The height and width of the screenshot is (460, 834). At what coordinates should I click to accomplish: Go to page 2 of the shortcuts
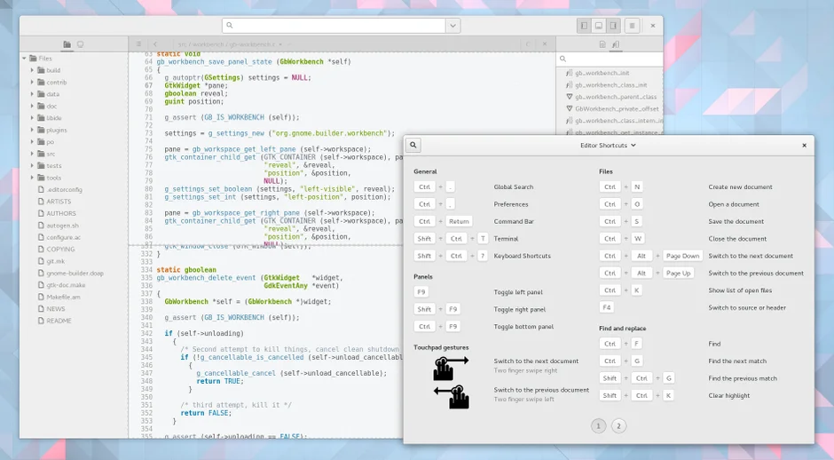(618, 426)
